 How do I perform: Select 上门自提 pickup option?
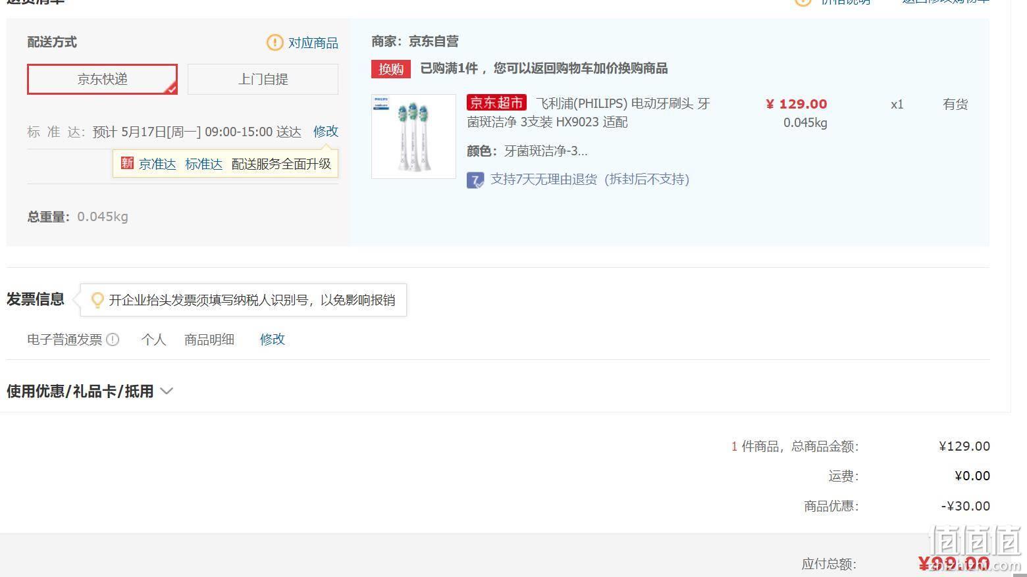tap(263, 79)
